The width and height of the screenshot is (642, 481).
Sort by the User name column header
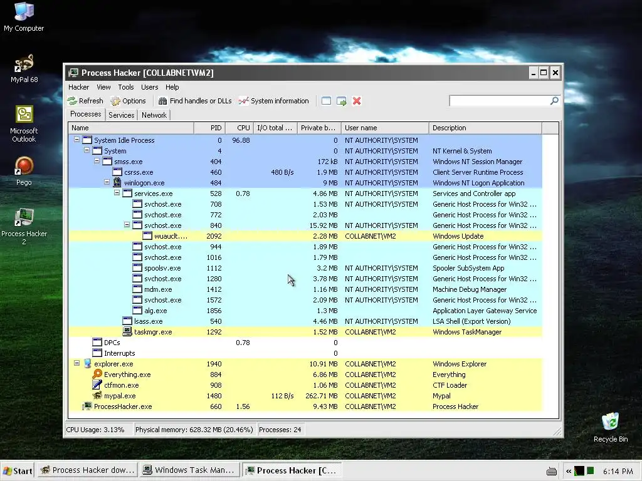(386, 128)
